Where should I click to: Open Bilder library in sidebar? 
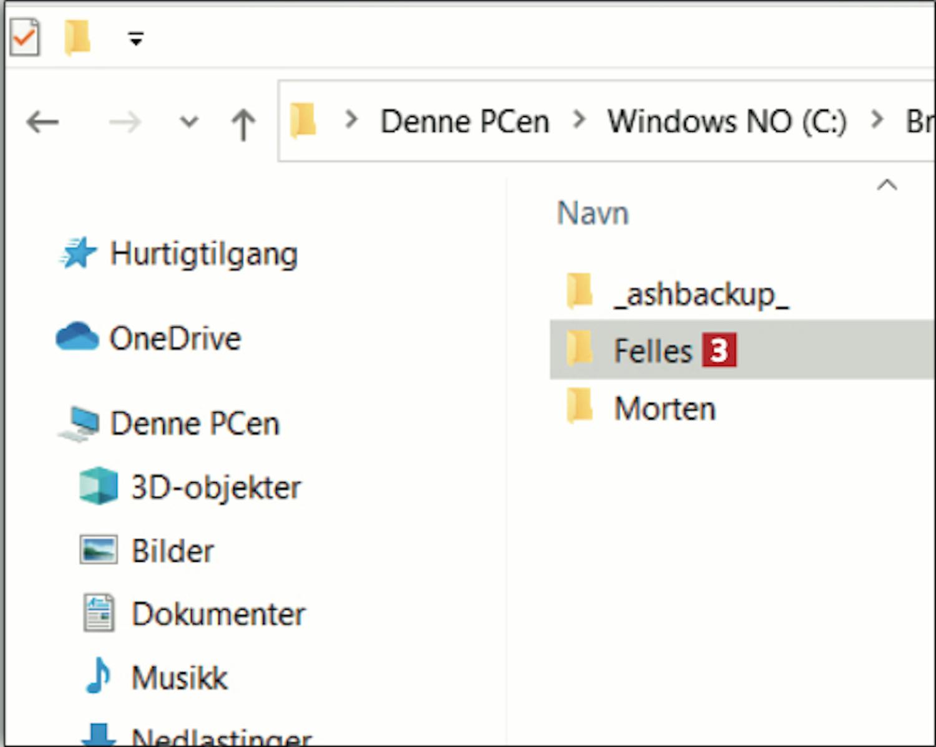pyautogui.click(x=172, y=551)
